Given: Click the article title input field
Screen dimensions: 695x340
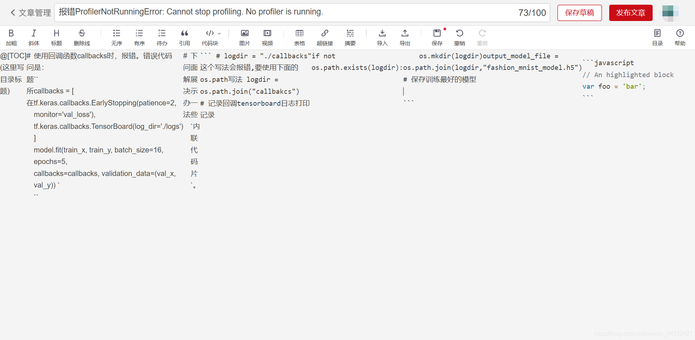Looking at the screenshot, I should (302, 13).
